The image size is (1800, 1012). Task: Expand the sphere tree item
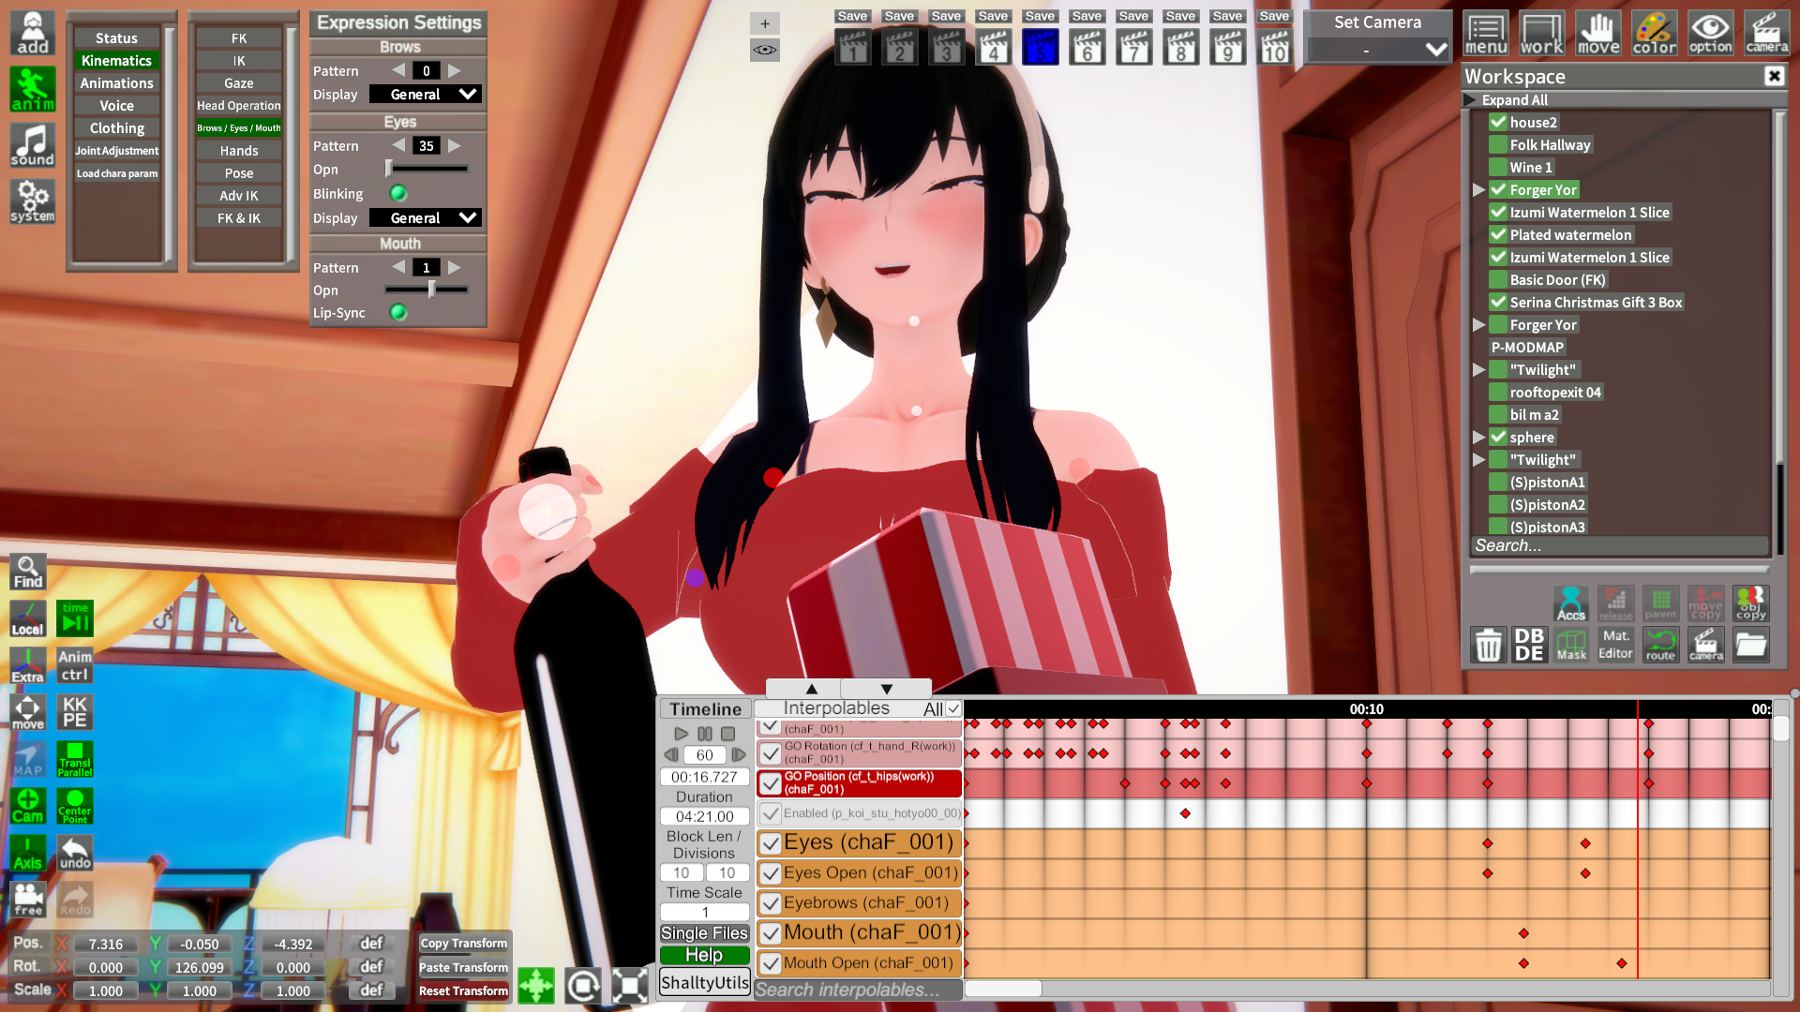(1478, 438)
